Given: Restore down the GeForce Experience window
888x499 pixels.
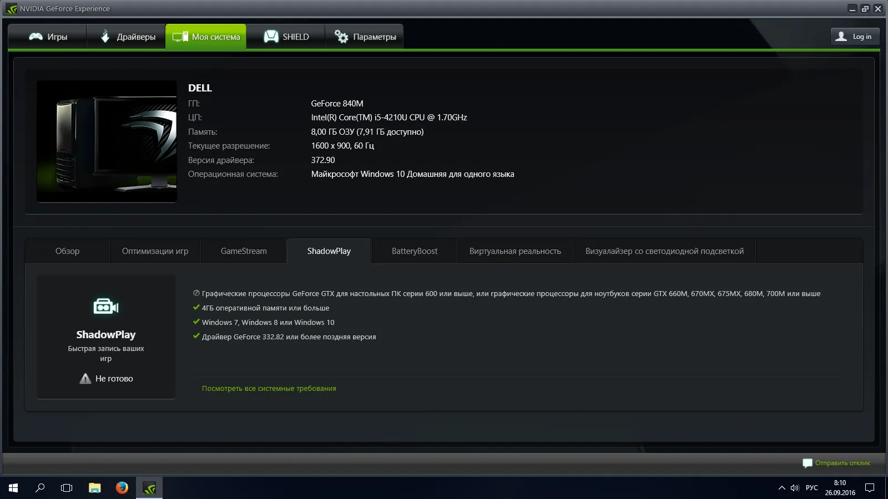Looking at the screenshot, I should pos(865,8).
